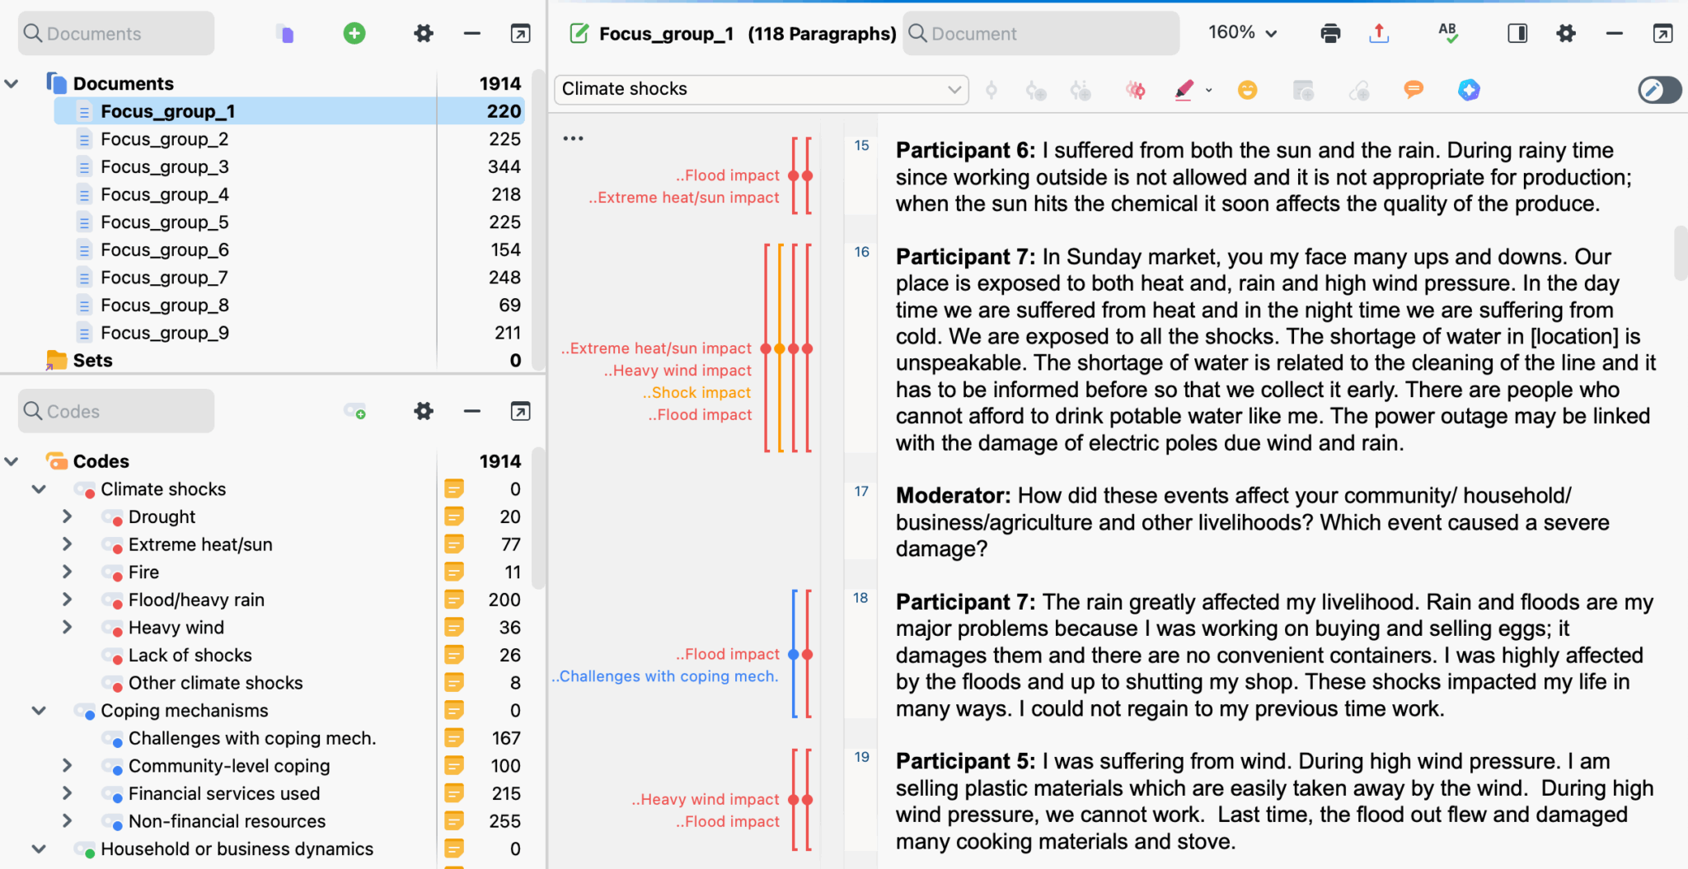This screenshot has width=1688, height=869.
Task: Open Document Browser settings gear
Action: tap(1567, 33)
